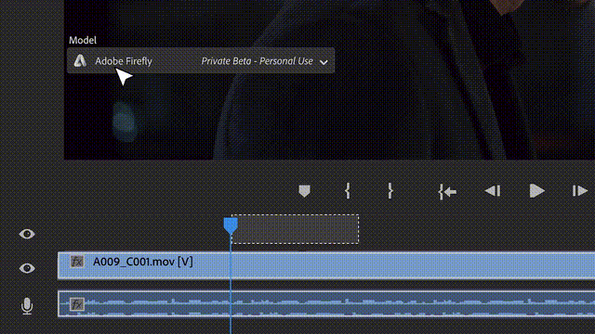The width and height of the screenshot is (595, 334).
Task: Toggle the audio track microphone icon
Action: tap(27, 306)
